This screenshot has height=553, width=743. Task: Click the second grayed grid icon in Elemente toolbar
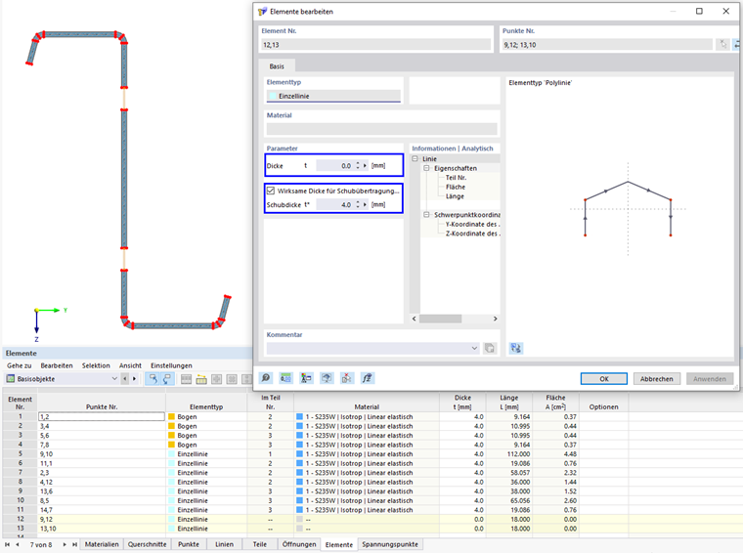(x=232, y=379)
